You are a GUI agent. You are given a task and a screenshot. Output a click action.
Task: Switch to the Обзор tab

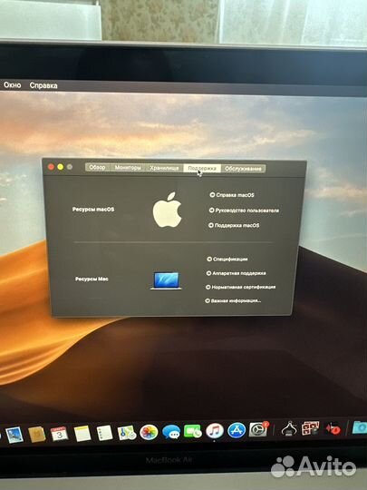(x=97, y=167)
